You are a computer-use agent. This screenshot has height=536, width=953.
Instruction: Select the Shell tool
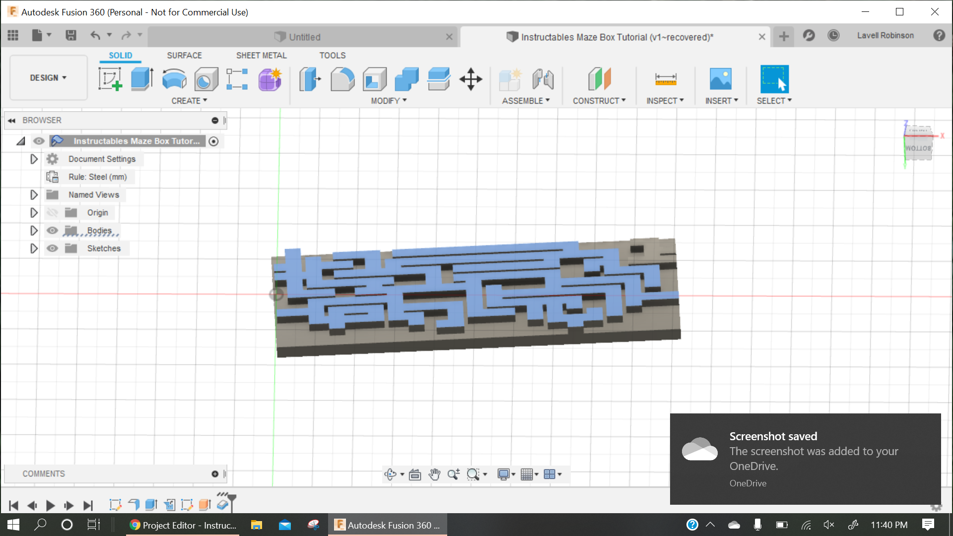click(x=375, y=79)
